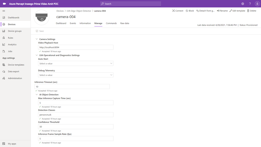This screenshot has height=147, width=261.
Task: Open My apps at sidebar bottom
Action: (15, 144)
